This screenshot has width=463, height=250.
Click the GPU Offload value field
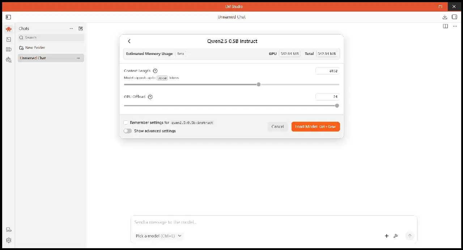(327, 97)
